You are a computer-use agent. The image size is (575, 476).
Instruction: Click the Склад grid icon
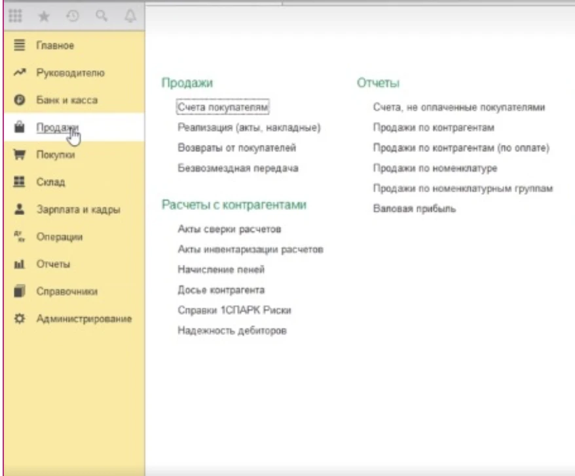point(20,182)
